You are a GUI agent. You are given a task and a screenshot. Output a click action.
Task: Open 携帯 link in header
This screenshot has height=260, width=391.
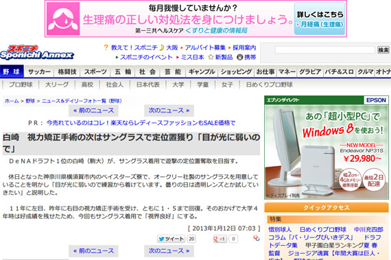coord(250,58)
